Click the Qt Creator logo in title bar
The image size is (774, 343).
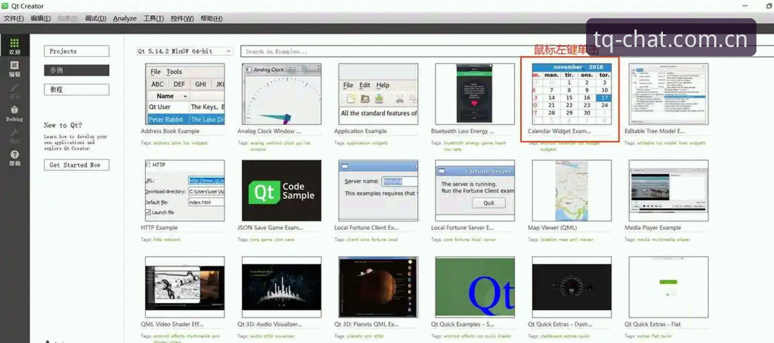tap(5, 6)
